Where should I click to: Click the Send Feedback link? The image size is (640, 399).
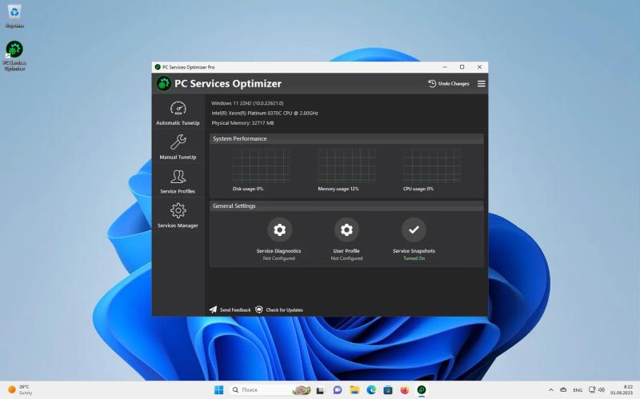click(230, 310)
